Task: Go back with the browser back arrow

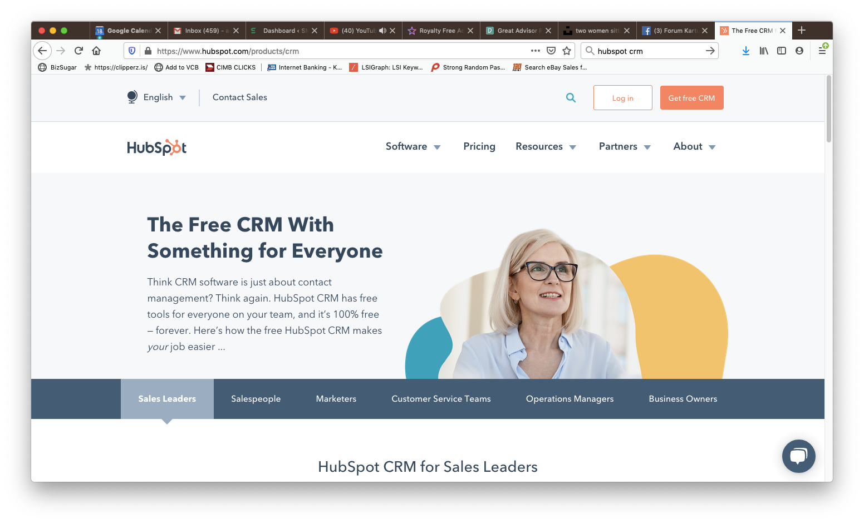Action: (42, 51)
